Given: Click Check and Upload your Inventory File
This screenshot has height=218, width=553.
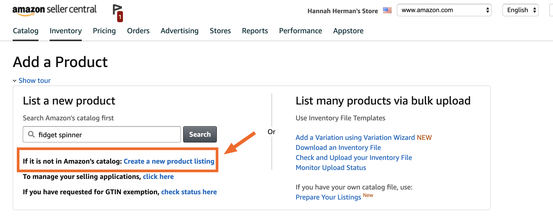Looking at the screenshot, I should [354, 158].
